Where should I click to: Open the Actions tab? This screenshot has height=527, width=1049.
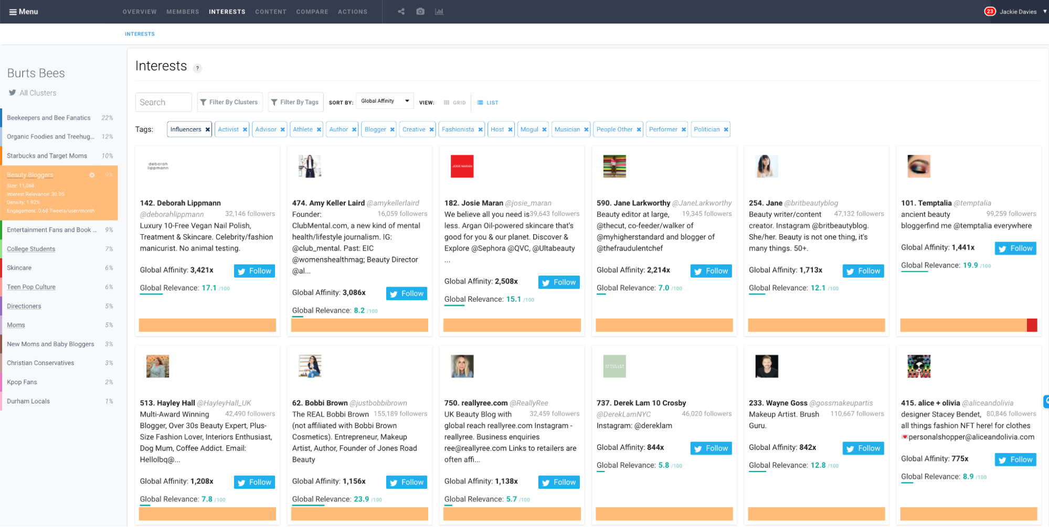point(353,12)
